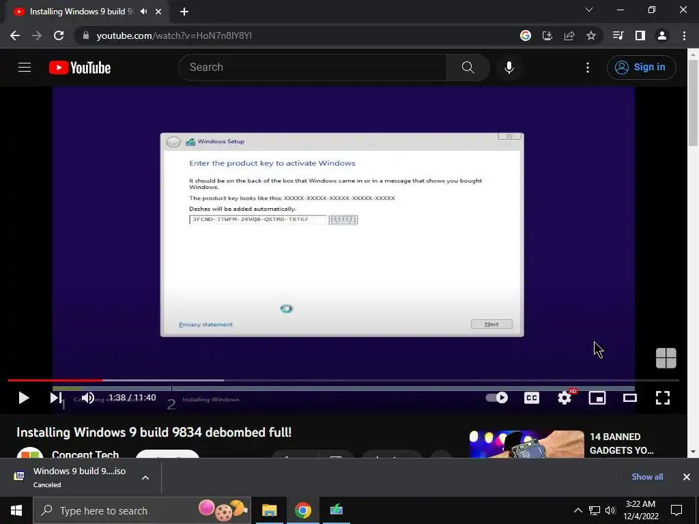
Task: Open a new browser tab
Action: coord(184,12)
